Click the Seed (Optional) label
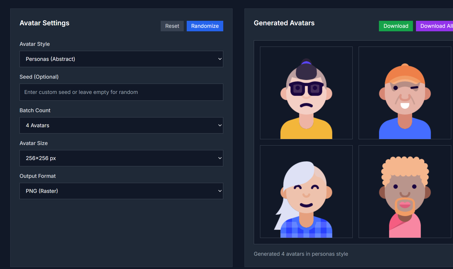Screen dimensions: 453x269 coord(39,77)
